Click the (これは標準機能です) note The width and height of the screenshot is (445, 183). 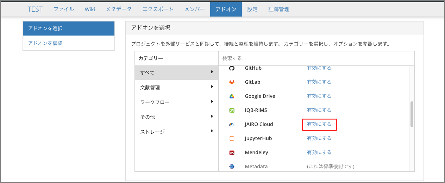pos(331,166)
